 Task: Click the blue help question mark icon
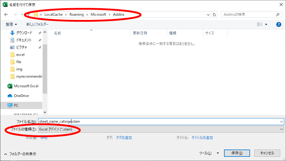pyautogui.click(x=279, y=24)
